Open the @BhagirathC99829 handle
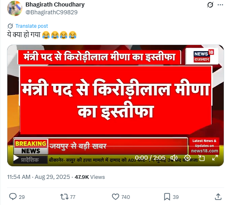Image resolution: width=227 pixels, height=205 pixels. click(x=52, y=12)
